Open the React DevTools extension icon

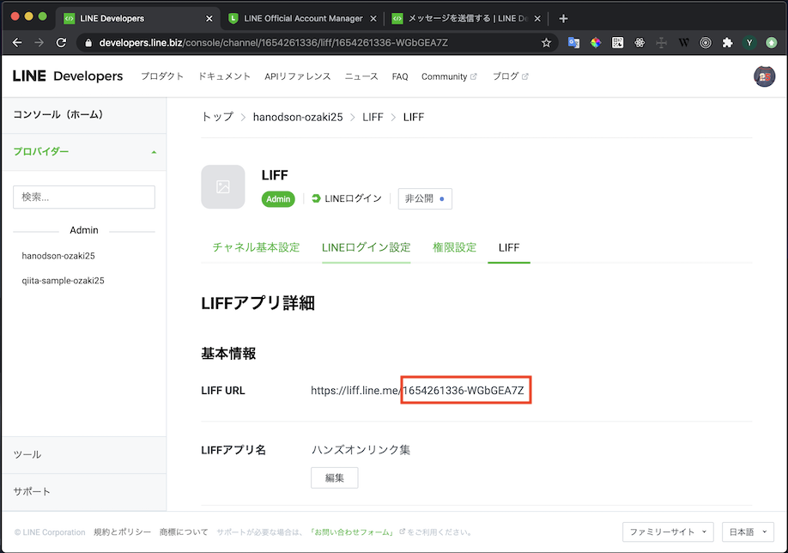click(639, 43)
